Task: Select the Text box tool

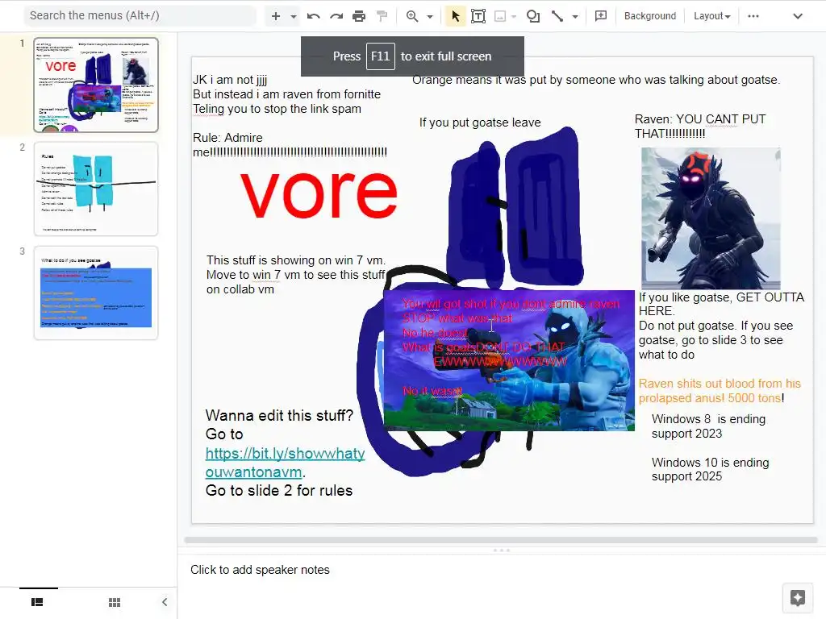Action: tap(478, 16)
